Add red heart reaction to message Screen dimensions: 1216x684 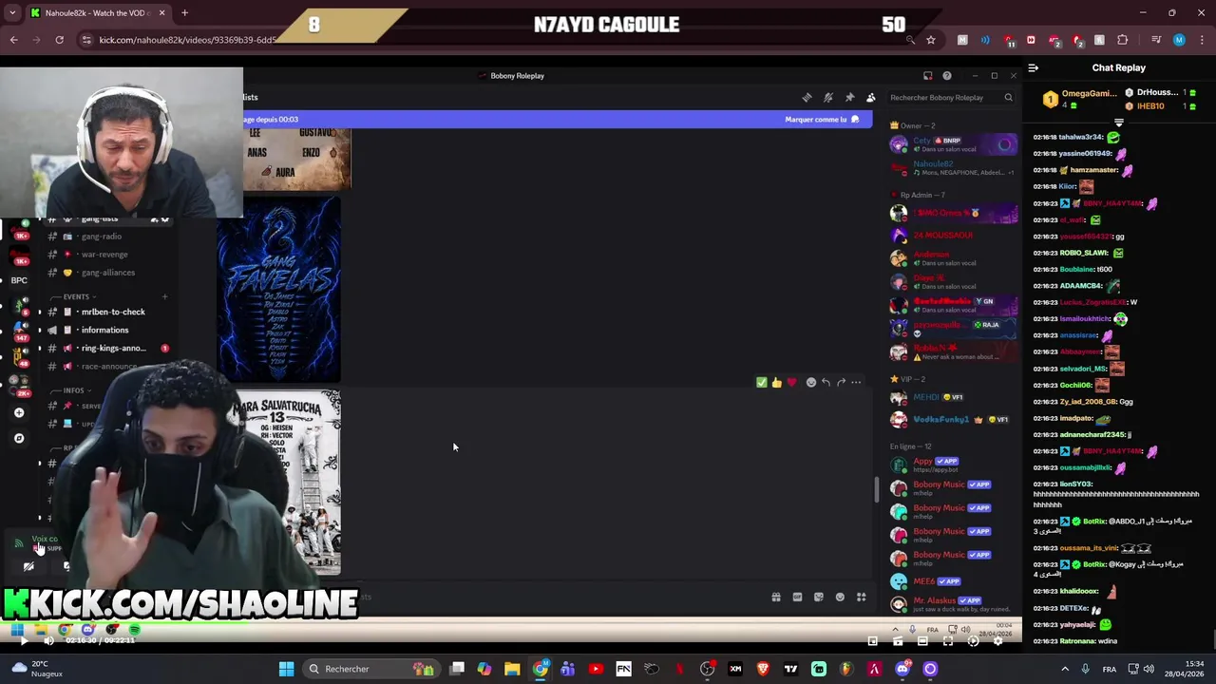(x=792, y=382)
